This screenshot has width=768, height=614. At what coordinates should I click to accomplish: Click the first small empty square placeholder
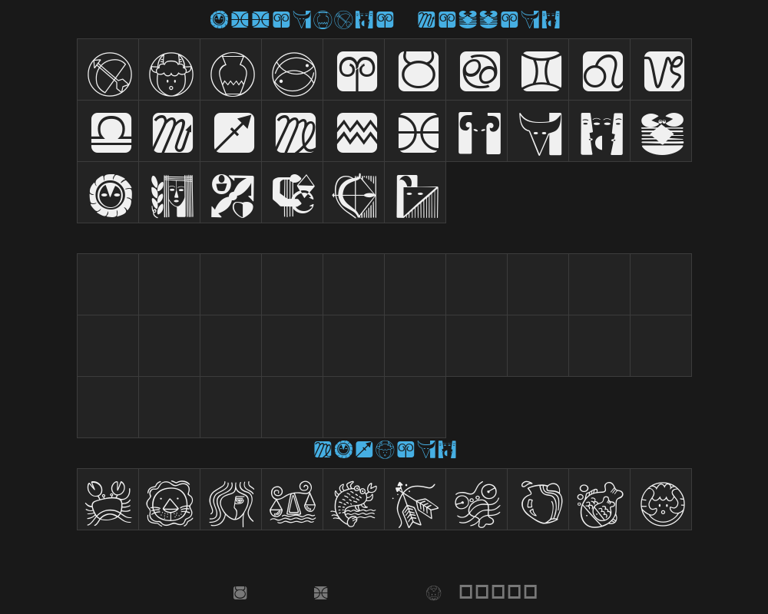[x=466, y=592]
